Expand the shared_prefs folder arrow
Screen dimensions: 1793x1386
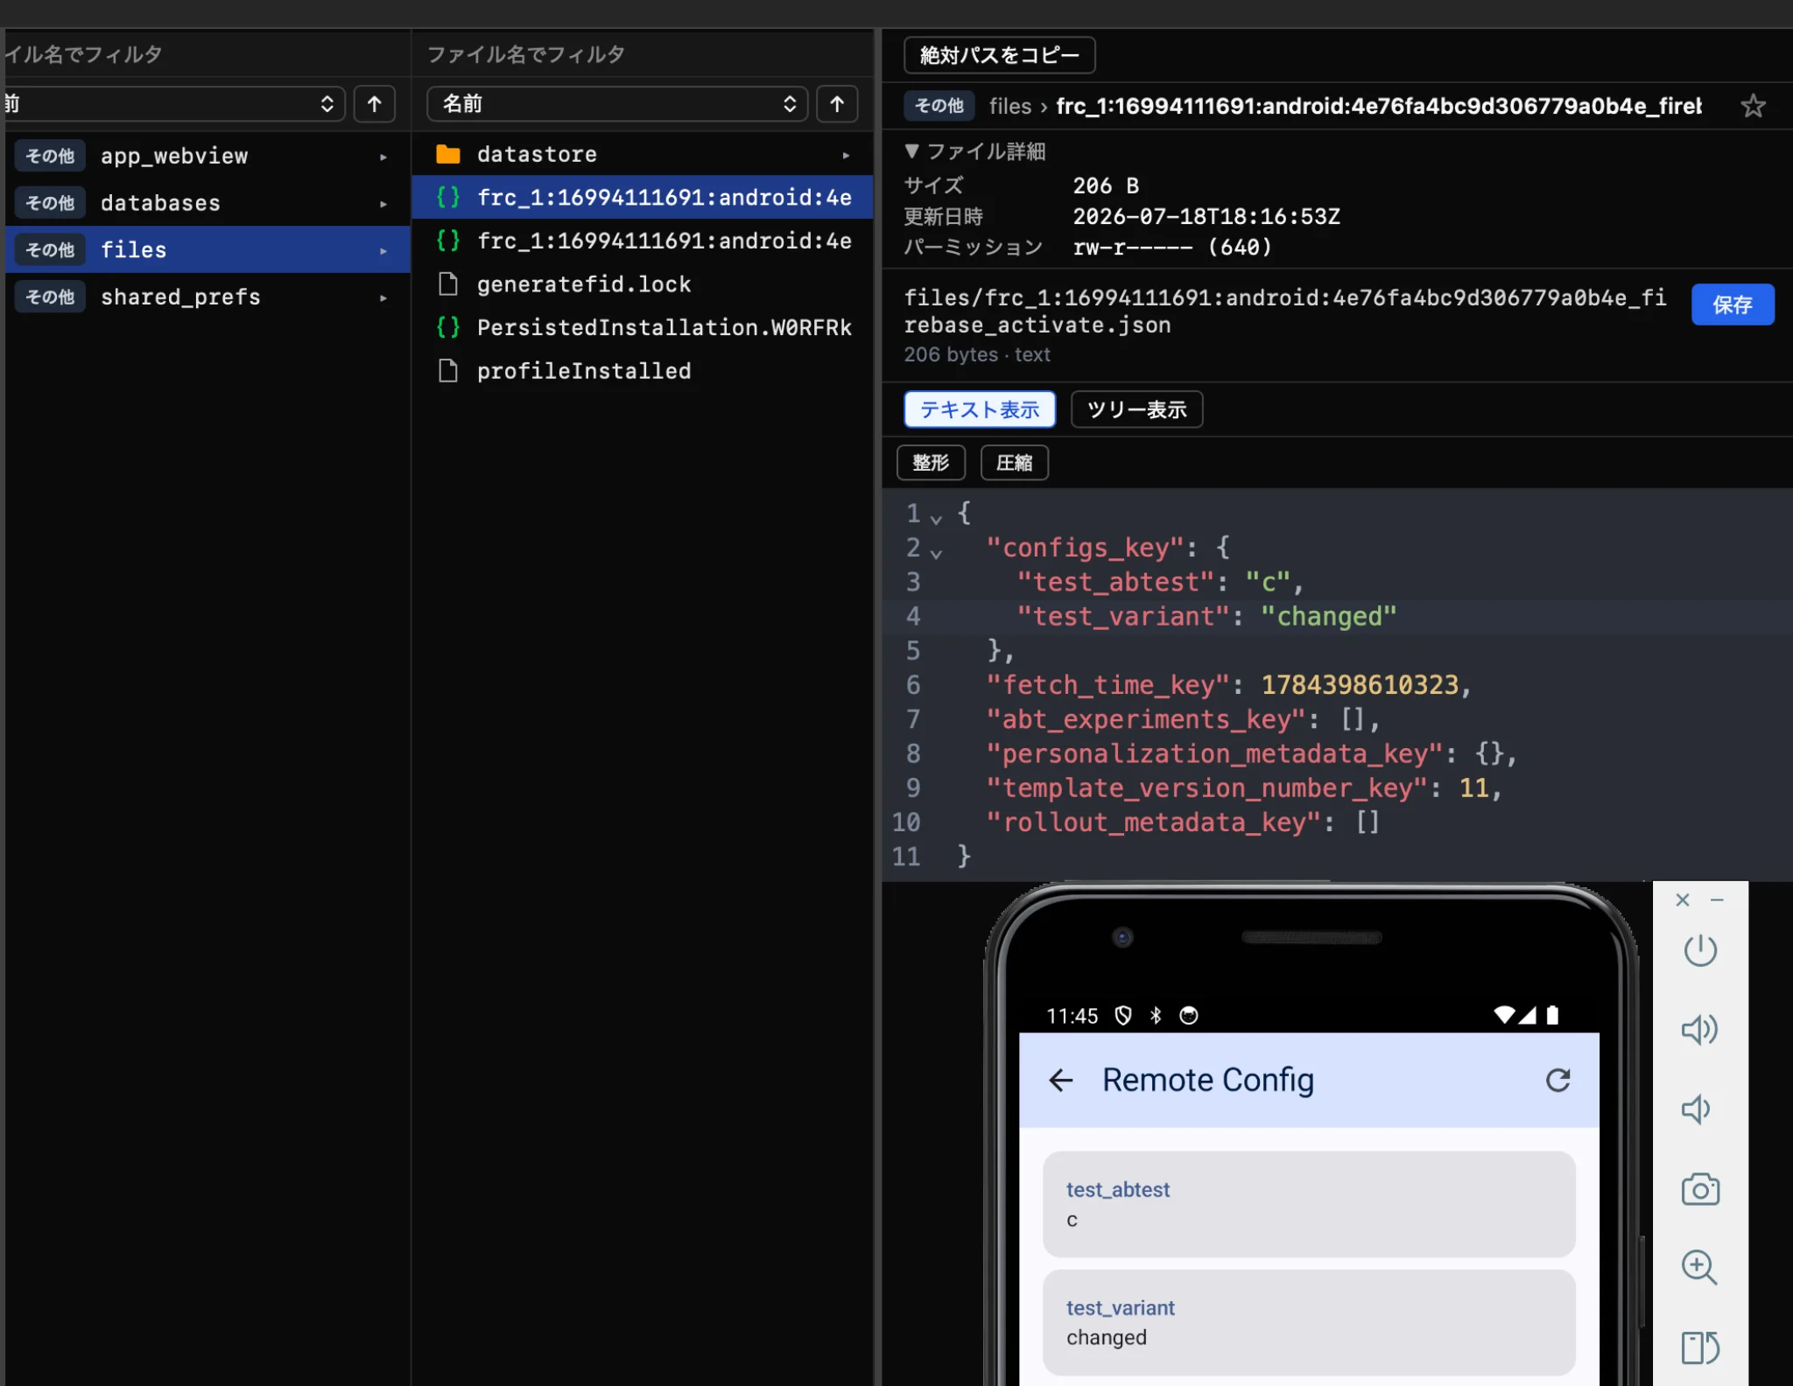[x=383, y=297]
